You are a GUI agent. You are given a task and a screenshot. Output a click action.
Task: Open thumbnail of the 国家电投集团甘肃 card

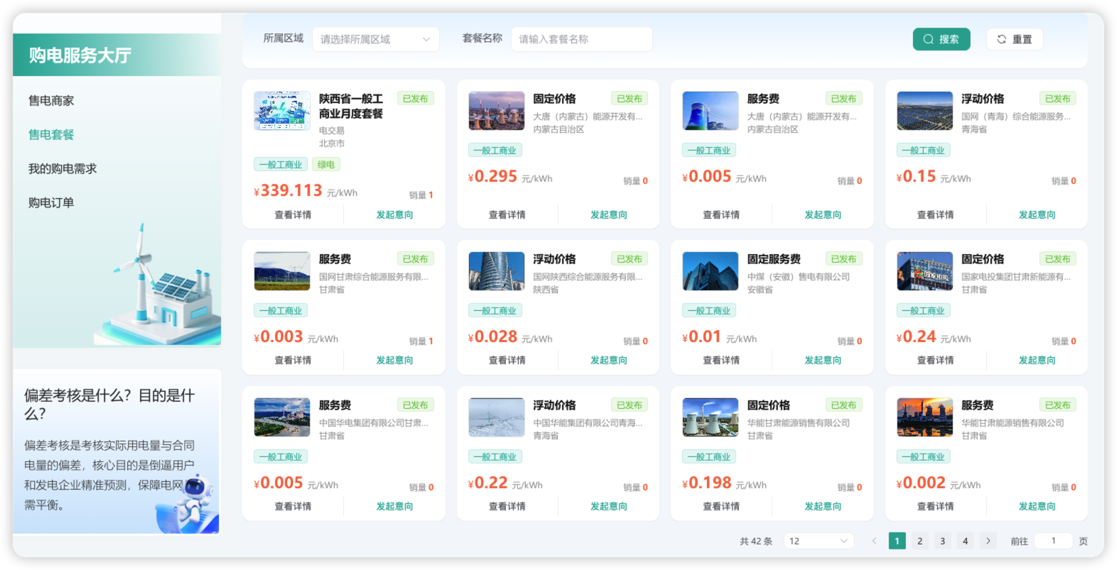pyautogui.click(x=925, y=271)
